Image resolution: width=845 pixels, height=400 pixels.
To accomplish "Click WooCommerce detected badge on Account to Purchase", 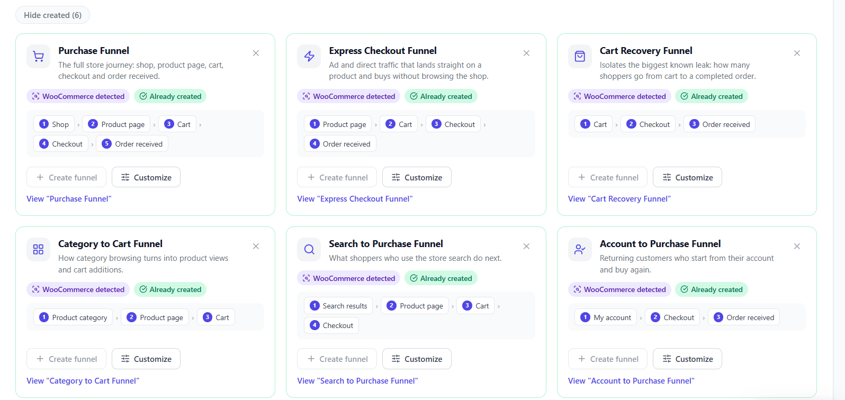I will coord(619,289).
